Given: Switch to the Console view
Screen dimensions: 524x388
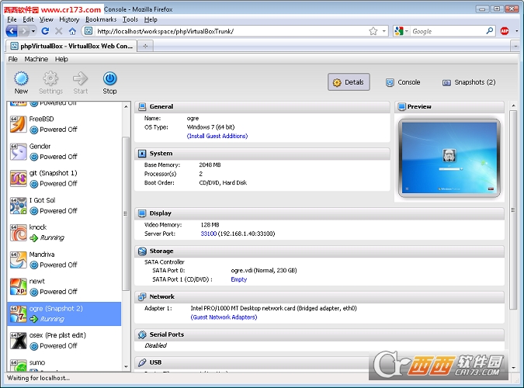Looking at the screenshot, I should pos(403,82).
